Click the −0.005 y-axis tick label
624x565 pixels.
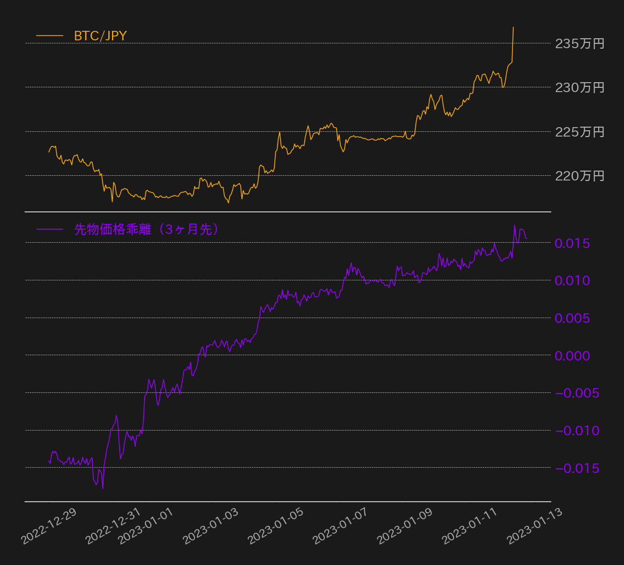click(577, 393)
